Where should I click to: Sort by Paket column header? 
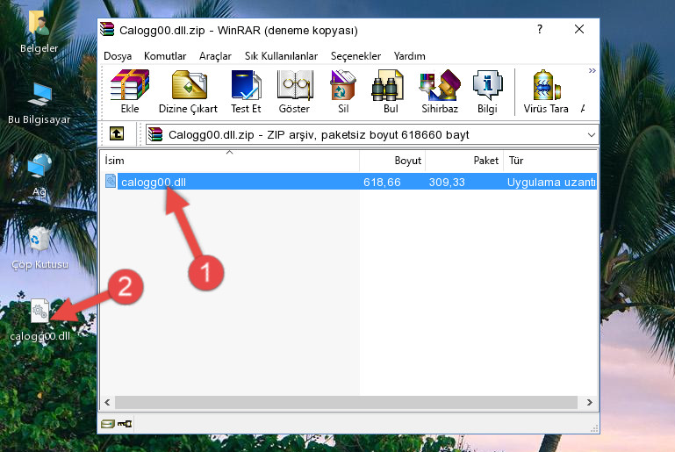click(464, 161)
